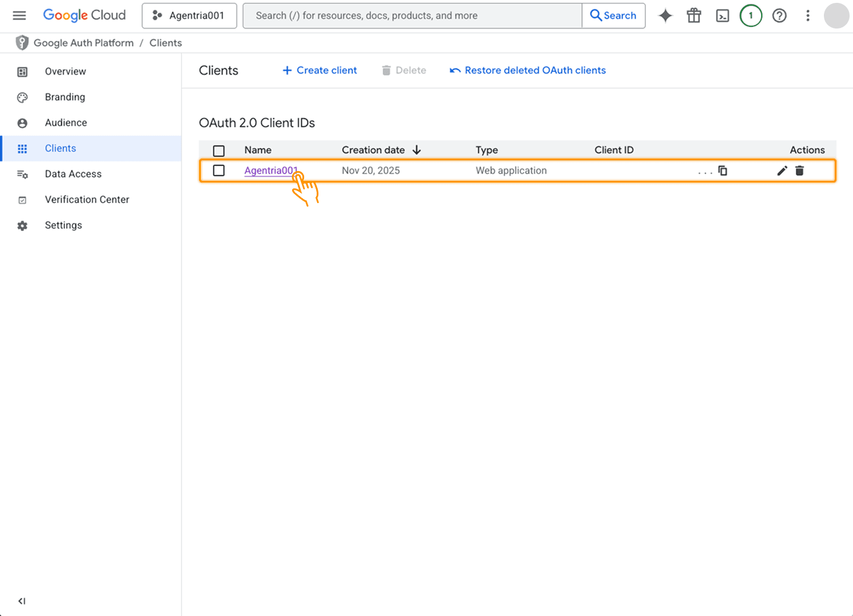This screenshot has width=853, height=616.
Task: Click the Google Auth Platform shield icon
Action: point(22,43)
